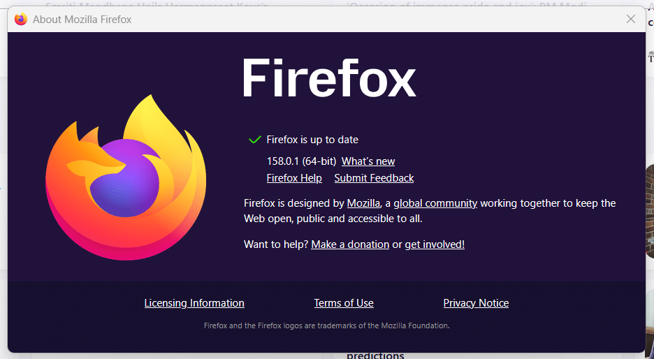Open the global community link

click(435, 203)
